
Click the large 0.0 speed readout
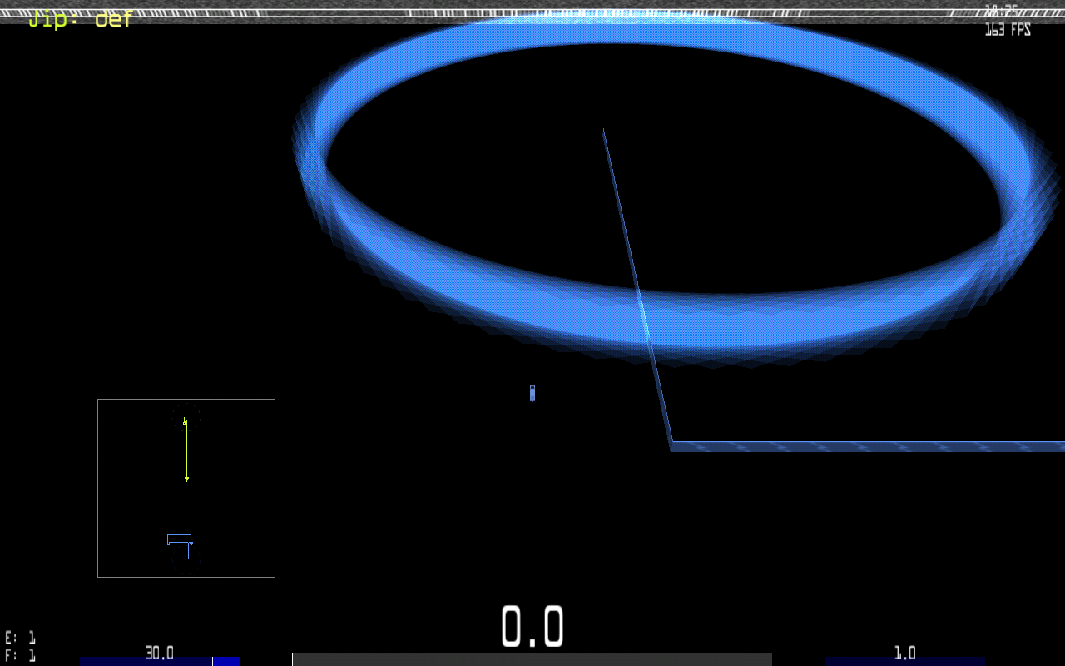pyautogui.click(x=532, y=627)
